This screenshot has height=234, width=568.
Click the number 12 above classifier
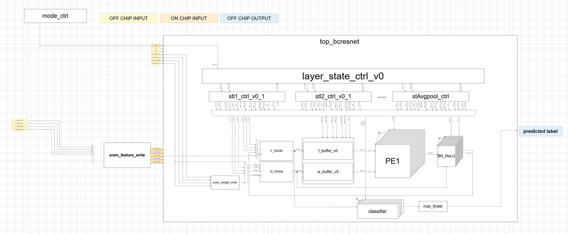tap(356, 199)
